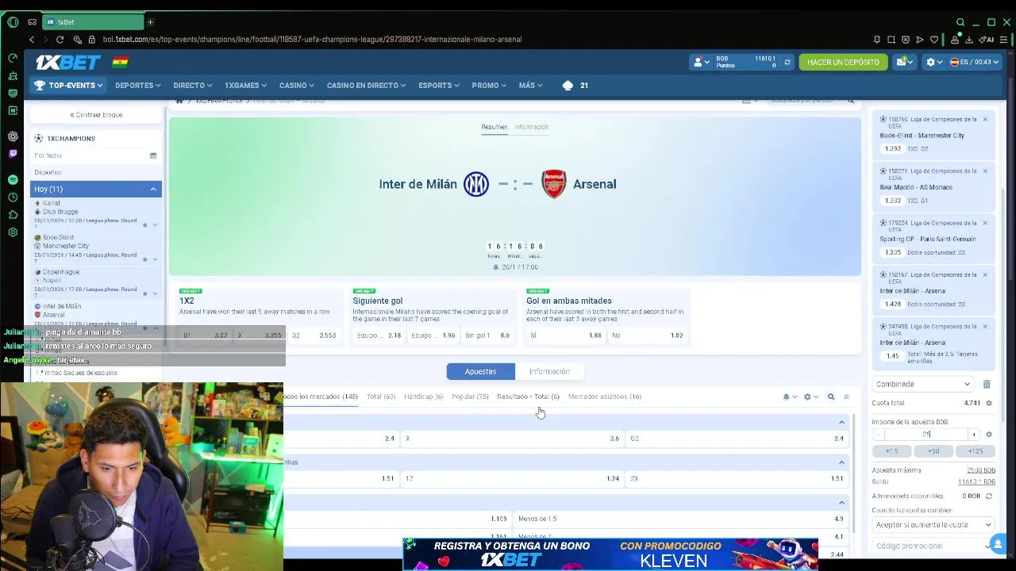The height and width of the screenshot is (571, 1016).
Task: Clear bet slip with trash icon
Action: pyautogui.click(x=987, y=384)
